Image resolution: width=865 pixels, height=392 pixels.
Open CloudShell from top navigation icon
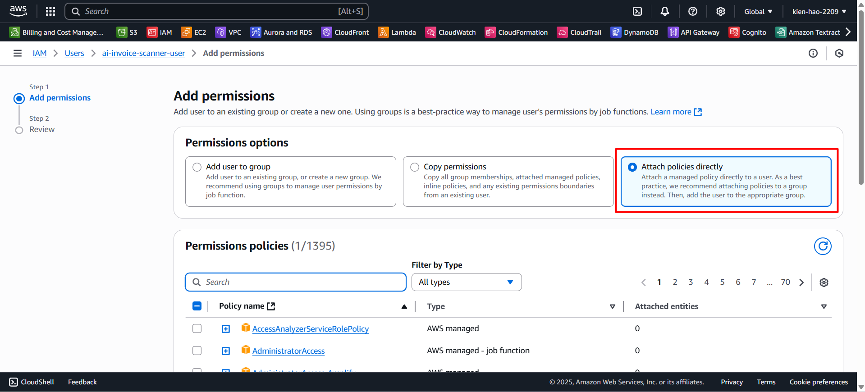click(x=637, y=11)
